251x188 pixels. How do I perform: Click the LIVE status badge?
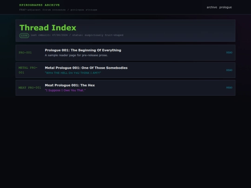coord(24,35)
